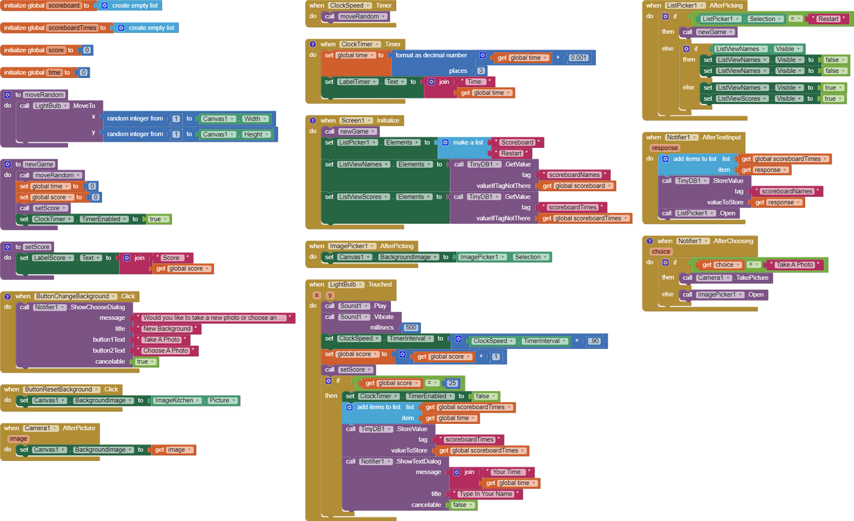Open the mutator gear on the moveRandom procedure
This screenshot has width=854, height=521.
[x=7, y=95]
